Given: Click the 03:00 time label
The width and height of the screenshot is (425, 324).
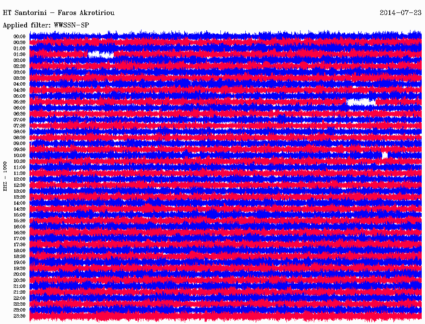Looking at the screenshot, I should tap(20, 72).
